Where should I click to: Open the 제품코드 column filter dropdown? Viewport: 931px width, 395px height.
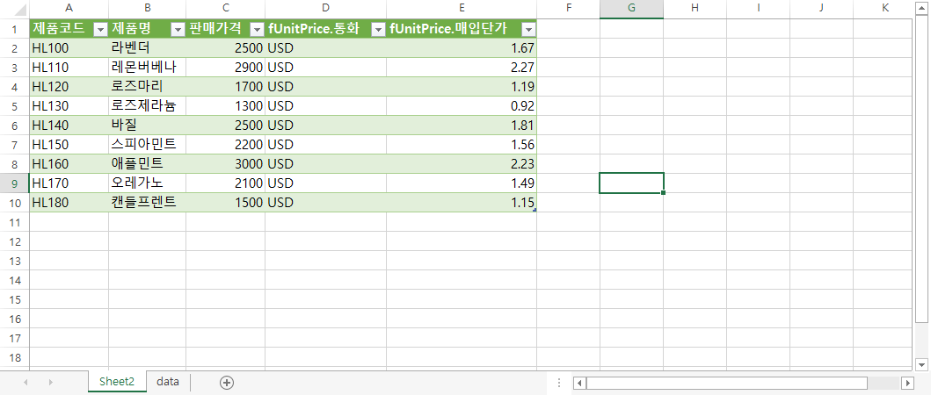point(100,29)
